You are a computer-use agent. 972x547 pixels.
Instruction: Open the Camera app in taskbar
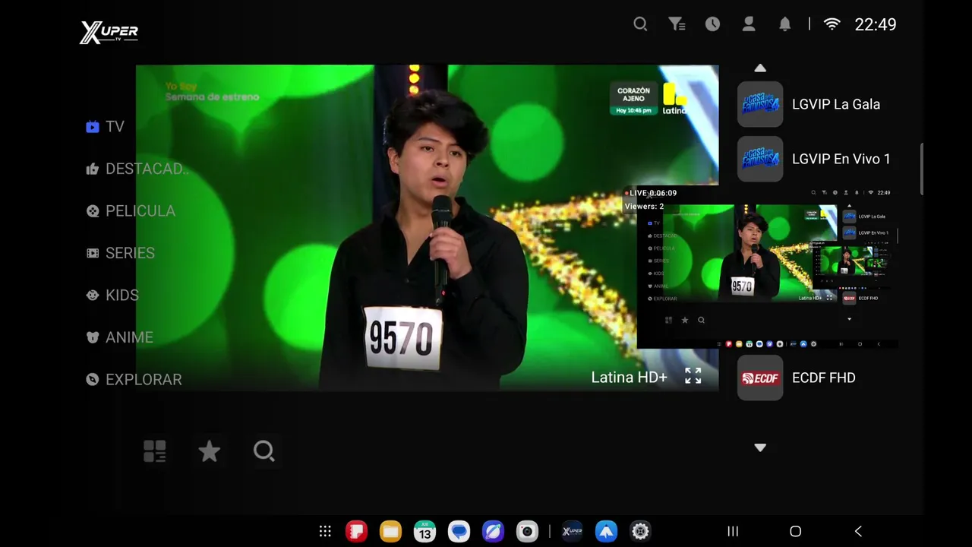pos(527,532)
